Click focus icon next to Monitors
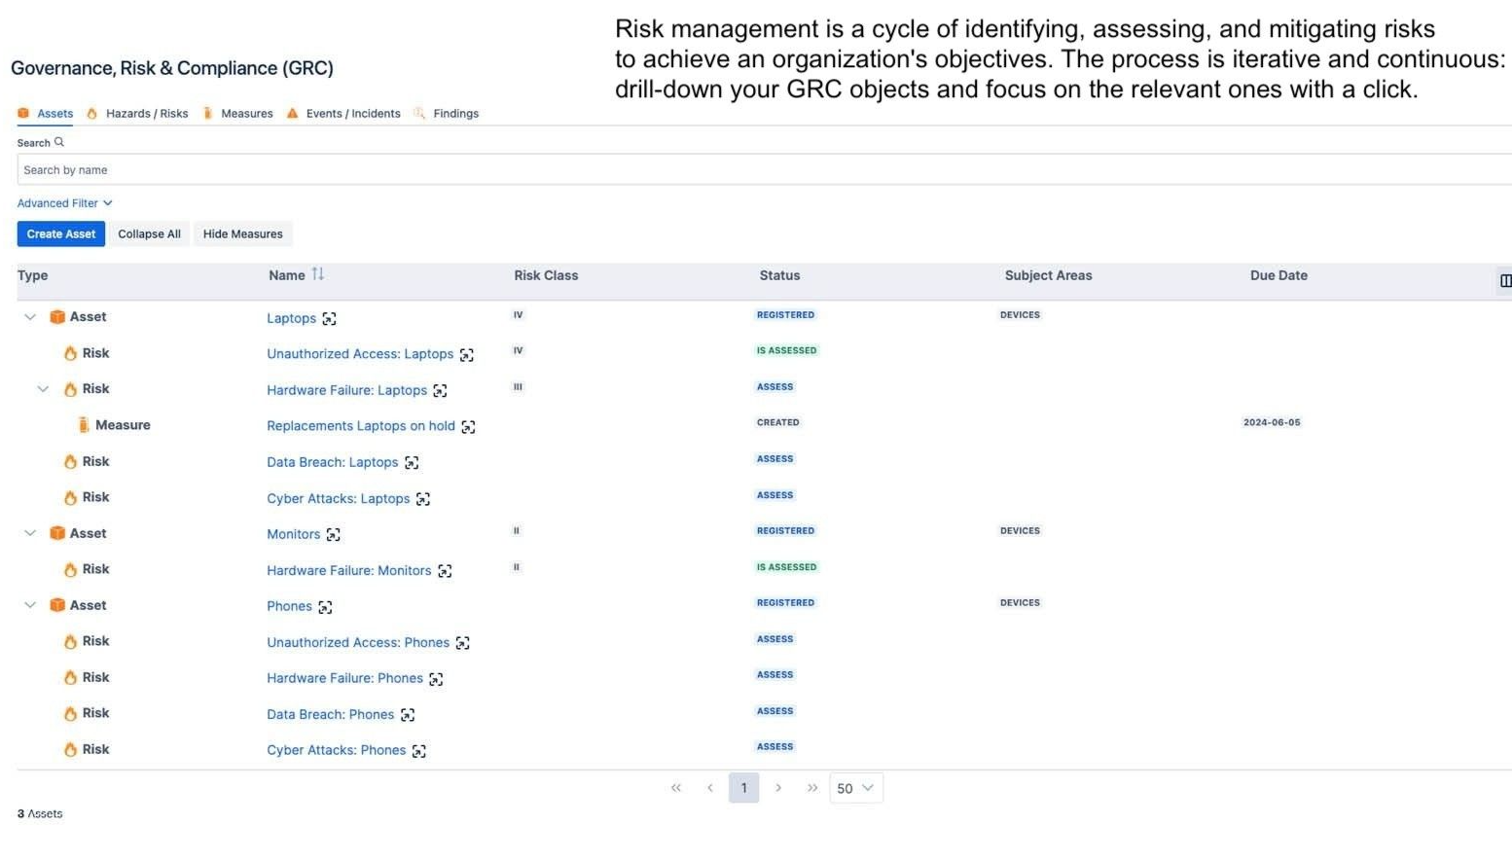Screen dimensions: 1512x860 [x=334, y=535]
